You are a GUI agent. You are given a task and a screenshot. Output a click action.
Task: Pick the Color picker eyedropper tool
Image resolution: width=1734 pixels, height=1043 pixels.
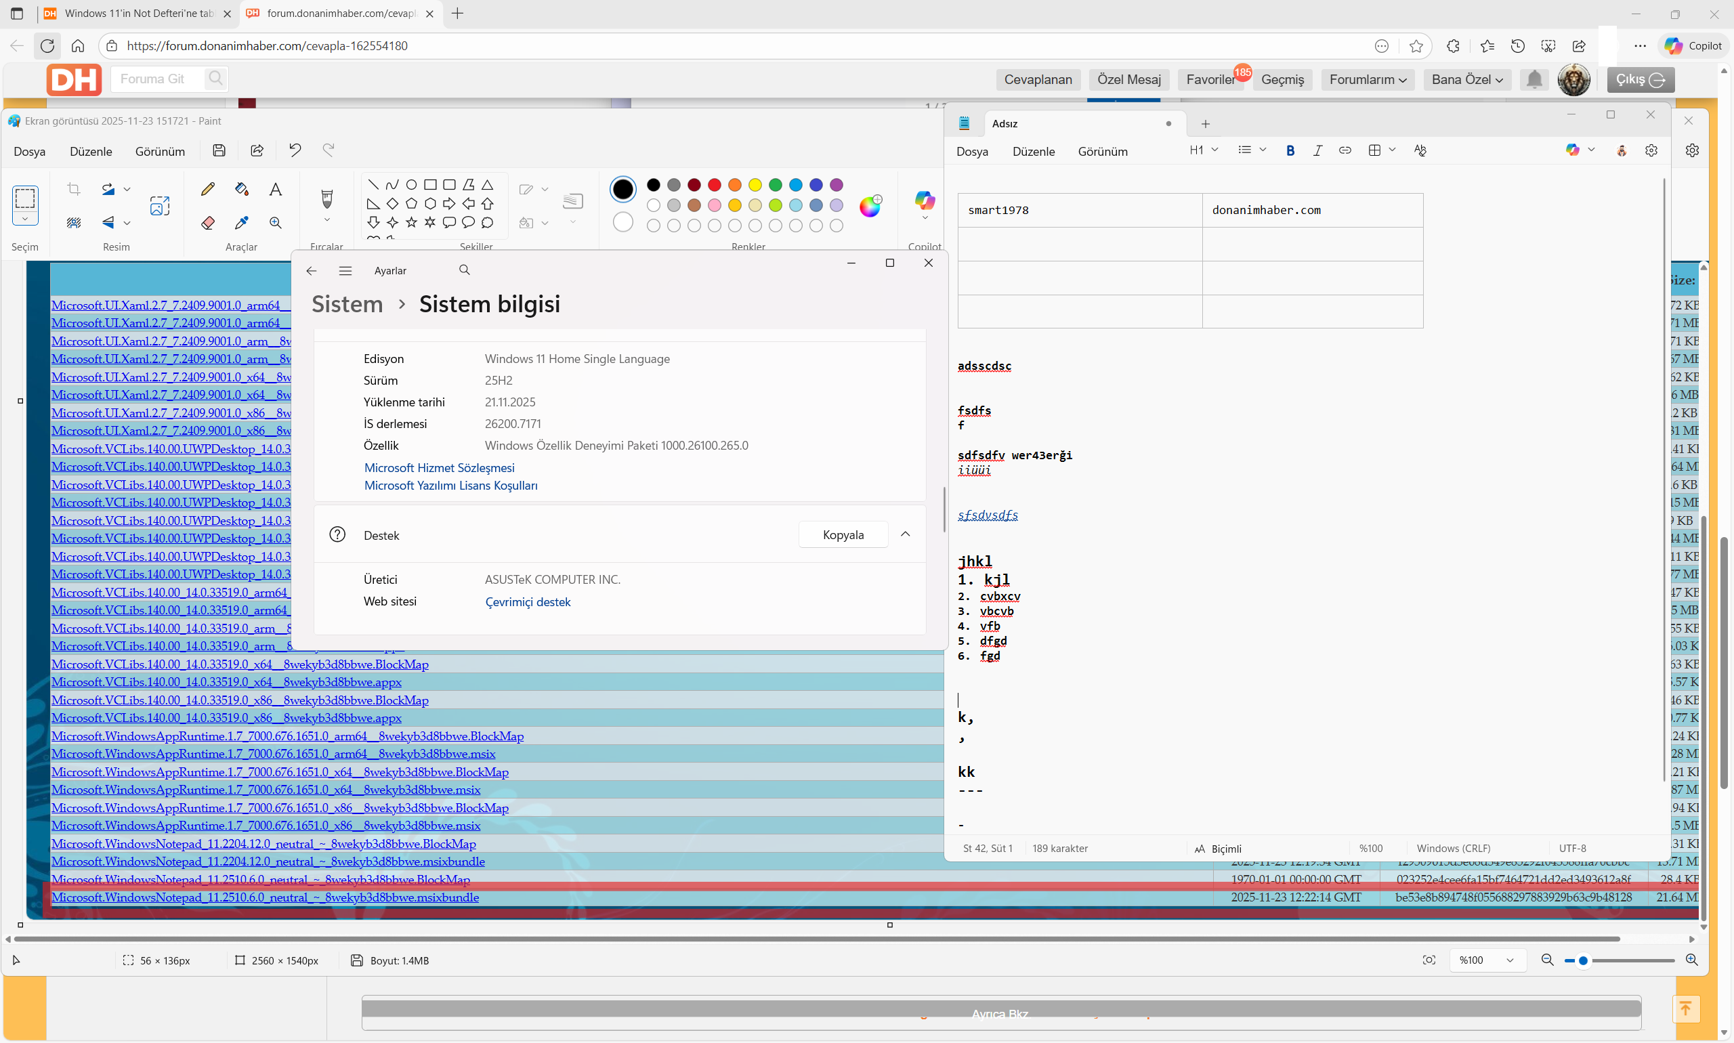coord(242,223)
